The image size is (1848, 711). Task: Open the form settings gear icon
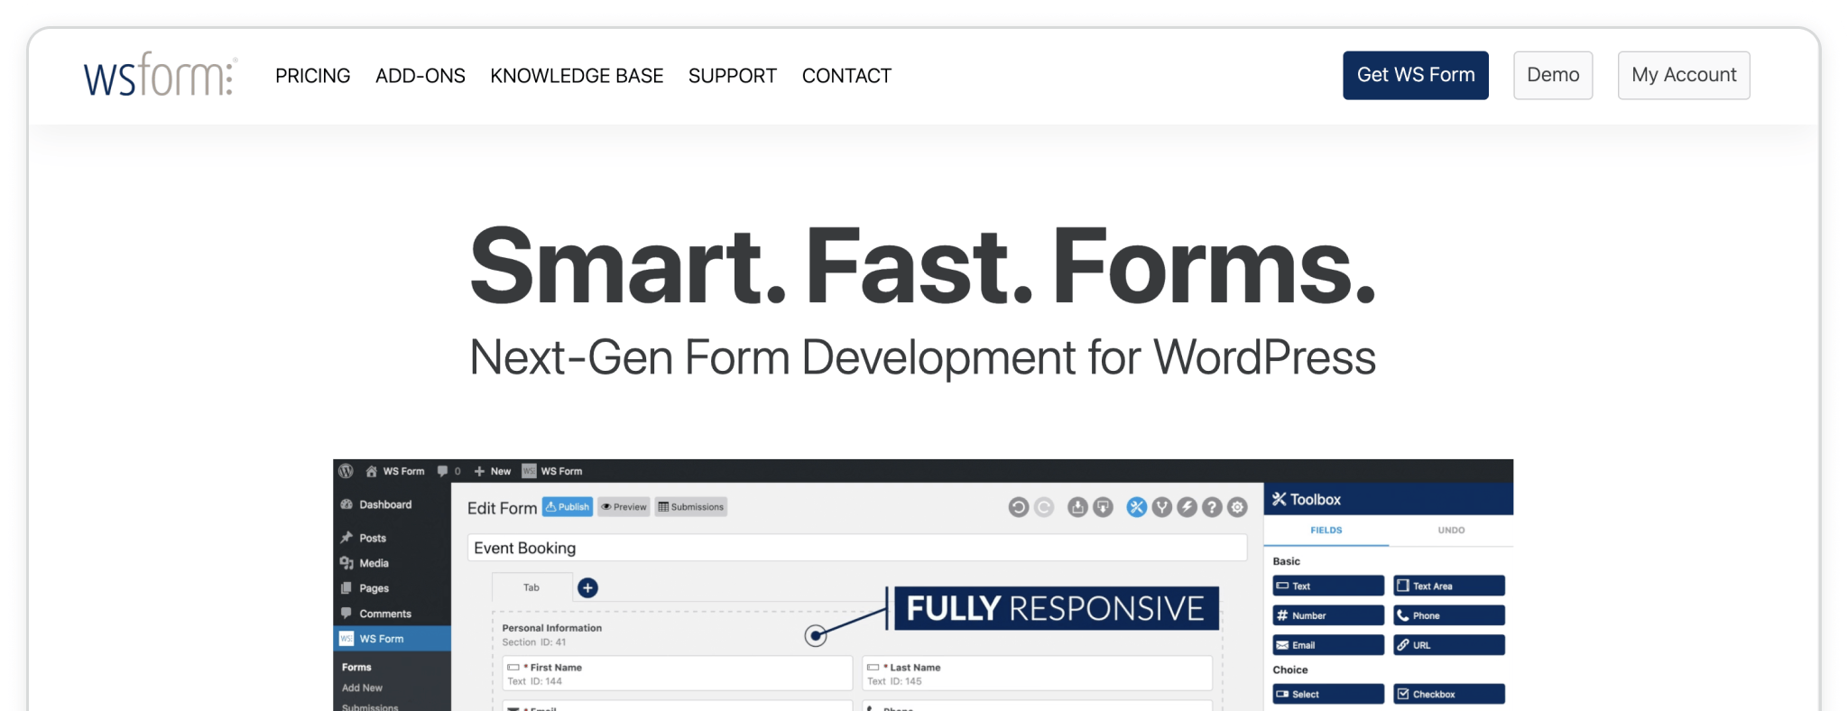click(1237, 507)
